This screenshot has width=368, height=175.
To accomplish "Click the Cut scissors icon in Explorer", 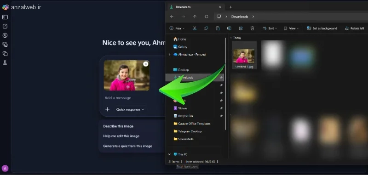I will tap(195, 28).
